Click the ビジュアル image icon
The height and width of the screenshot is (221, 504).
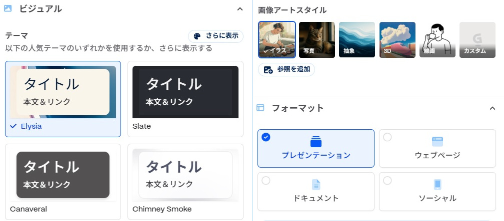[x=8, y=8]
